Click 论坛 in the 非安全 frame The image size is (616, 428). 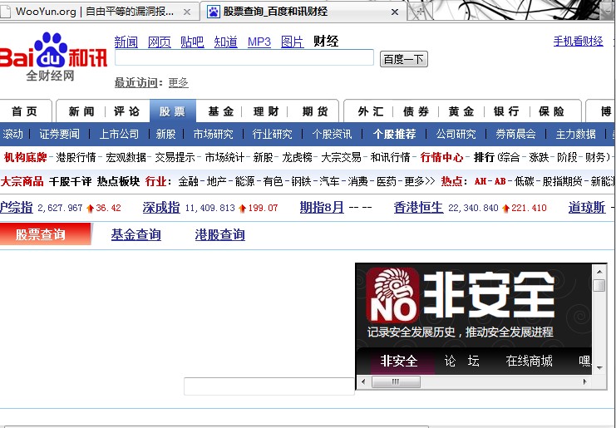(461, 361)
